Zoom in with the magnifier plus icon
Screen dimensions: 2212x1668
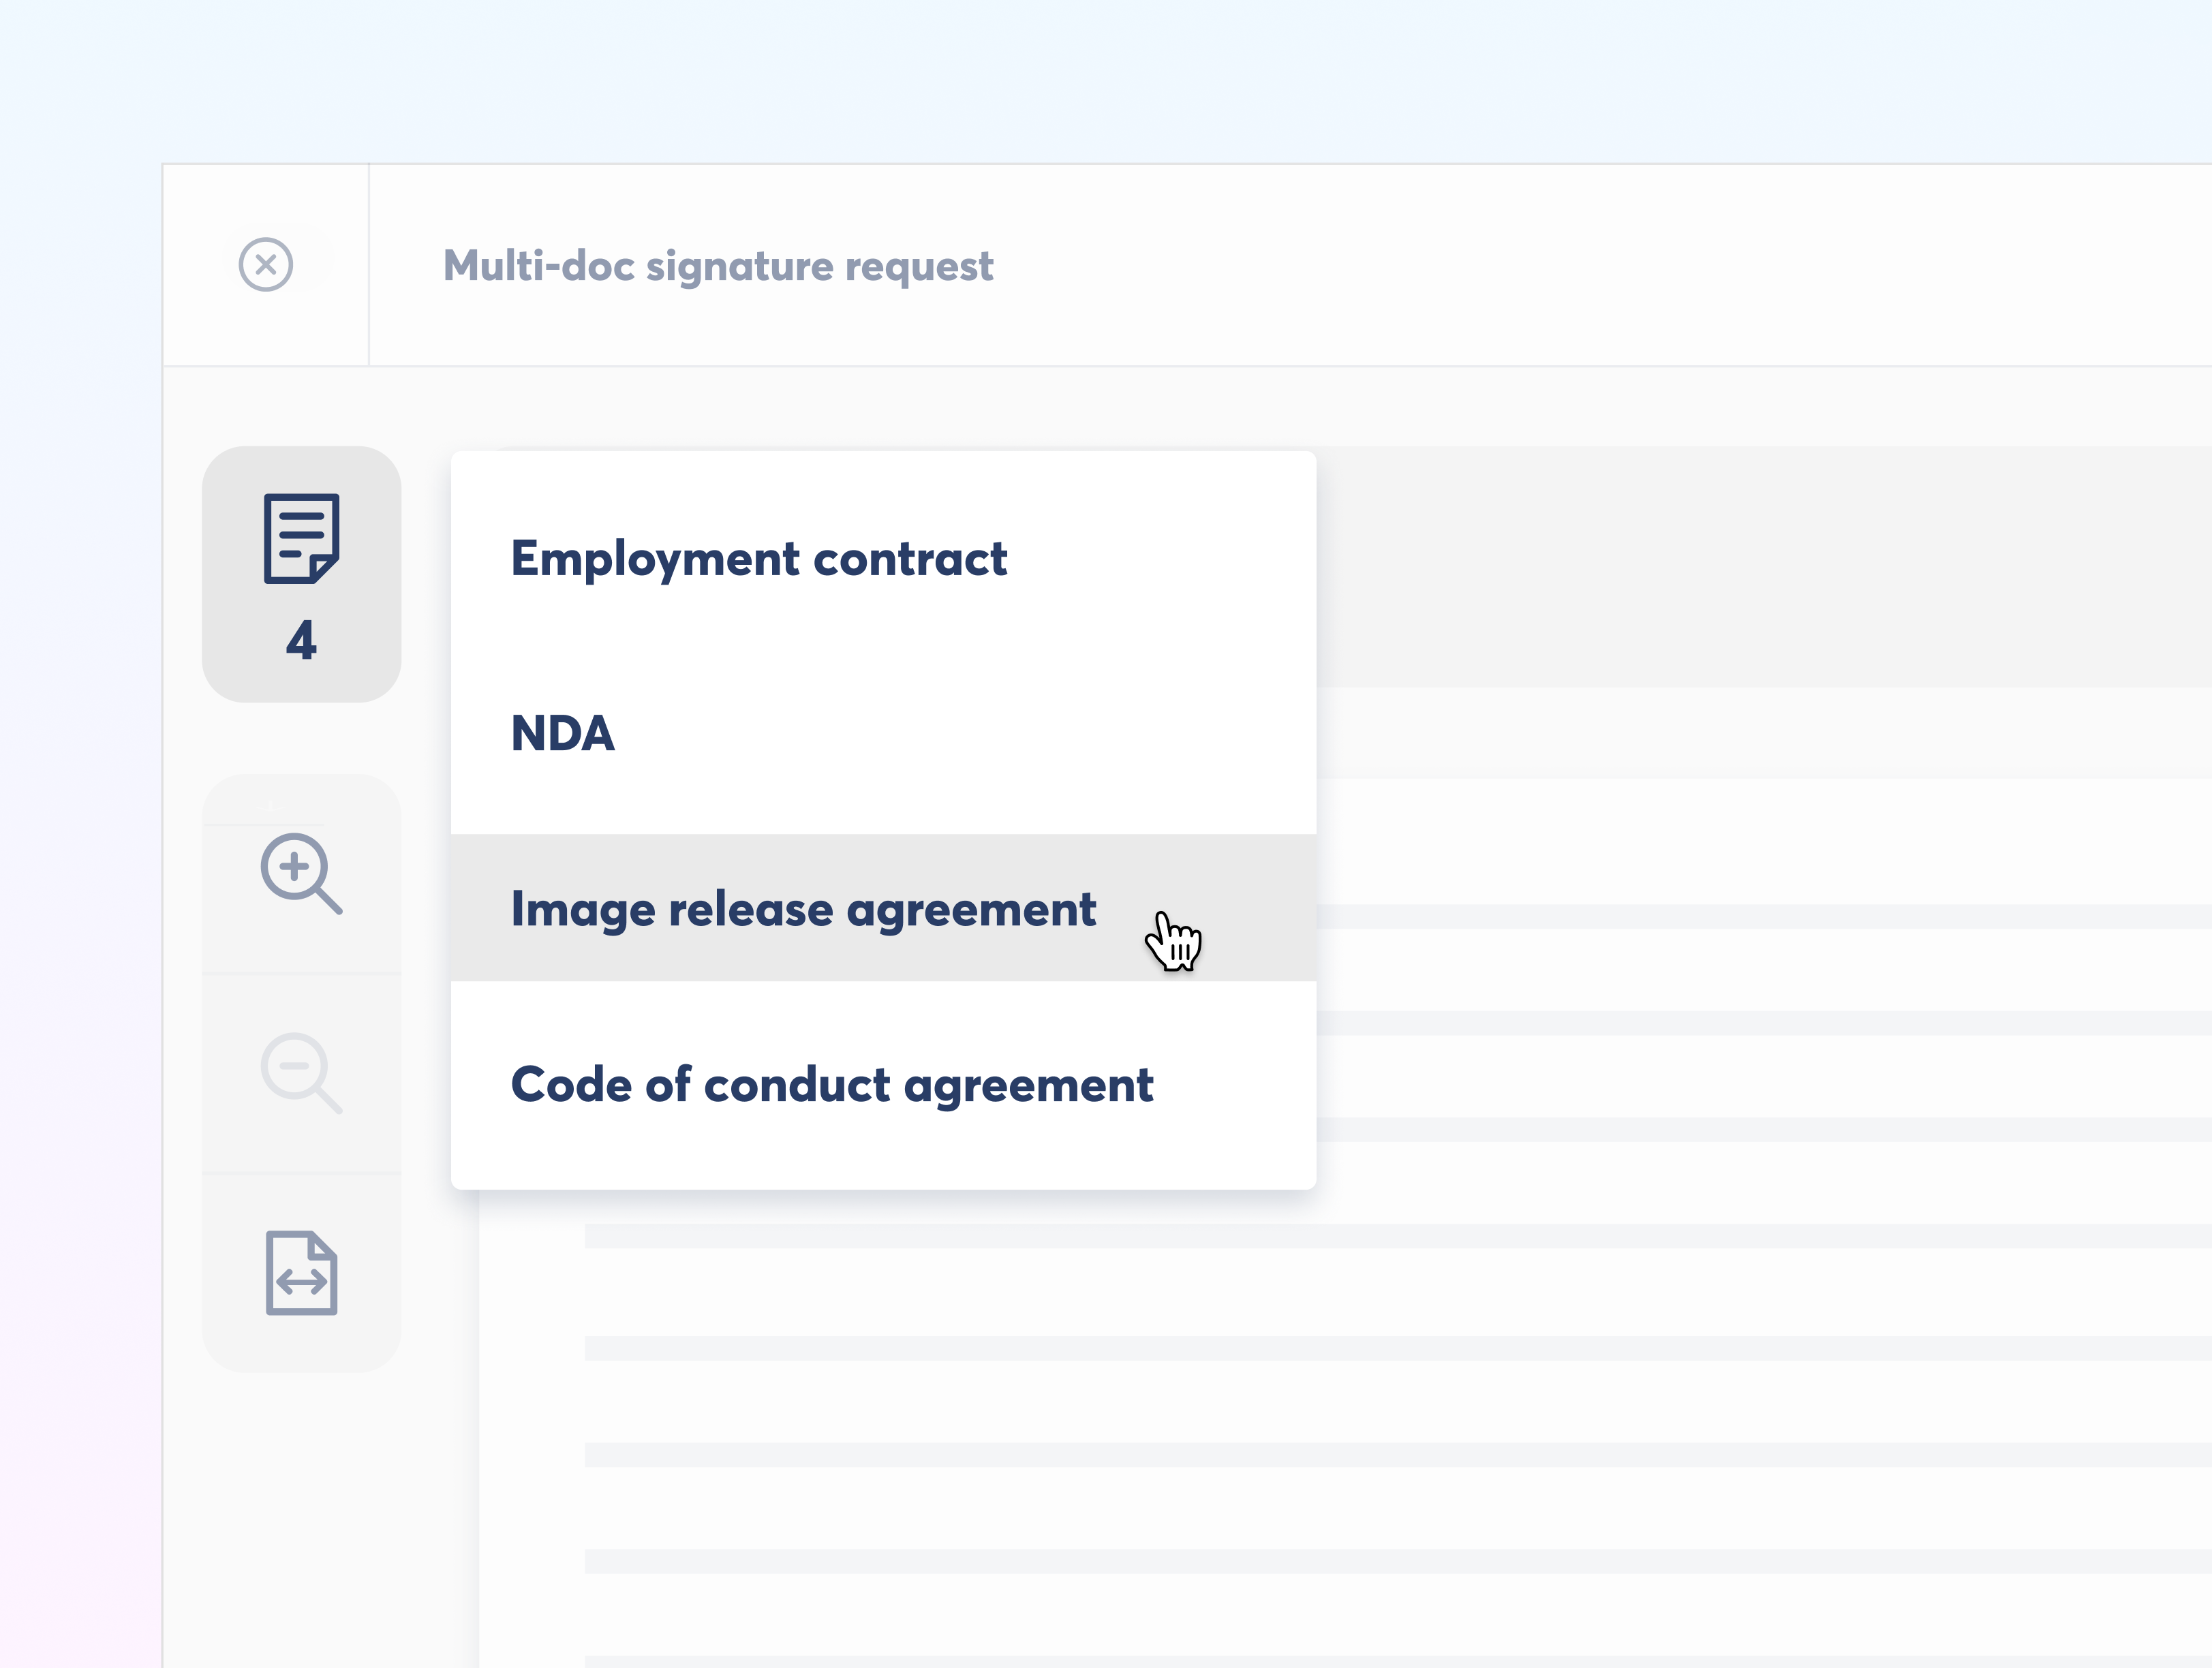[x=301, y=873]
